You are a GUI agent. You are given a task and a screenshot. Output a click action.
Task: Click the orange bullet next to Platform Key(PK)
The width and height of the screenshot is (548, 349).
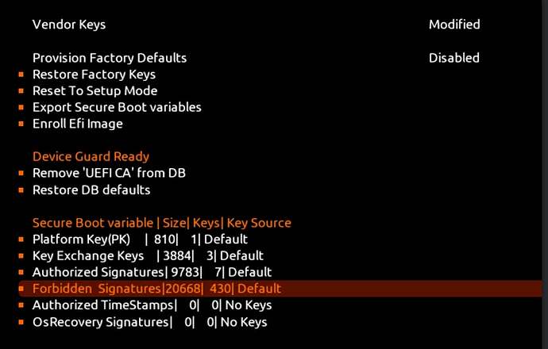(21, 240)
